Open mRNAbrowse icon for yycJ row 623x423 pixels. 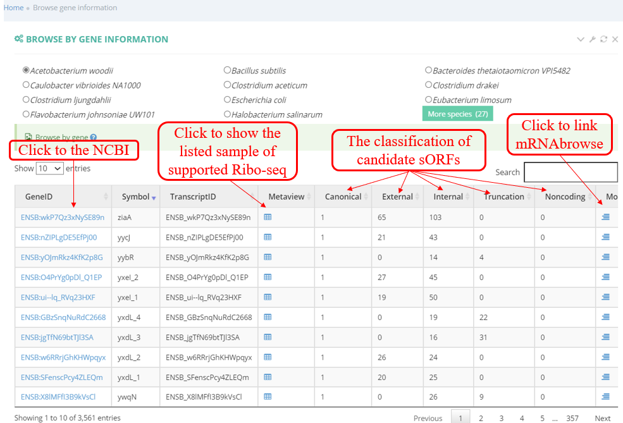pyautogui.click(x=605, y=237)
